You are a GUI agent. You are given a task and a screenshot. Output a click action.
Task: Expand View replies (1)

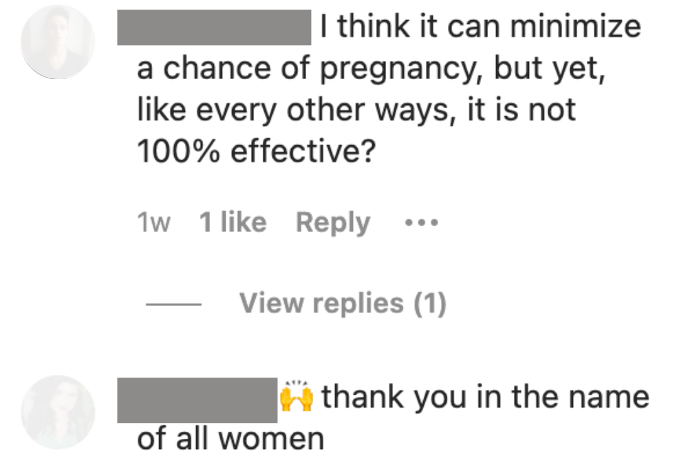click(343, 303)
